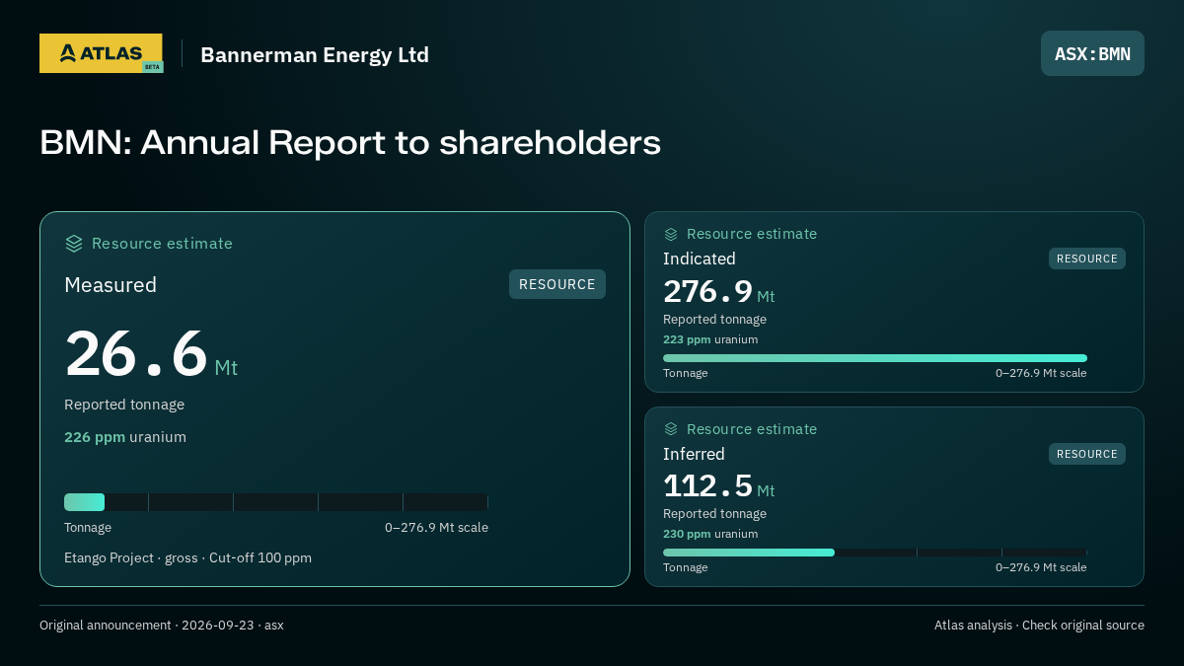Image resolution: width=1184 pixels, height=666 pixels.
Task: Click the 276.9 Mt Indicated value
Action: coord(719,292)
